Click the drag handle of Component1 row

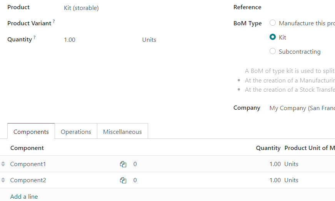point(3,164)
